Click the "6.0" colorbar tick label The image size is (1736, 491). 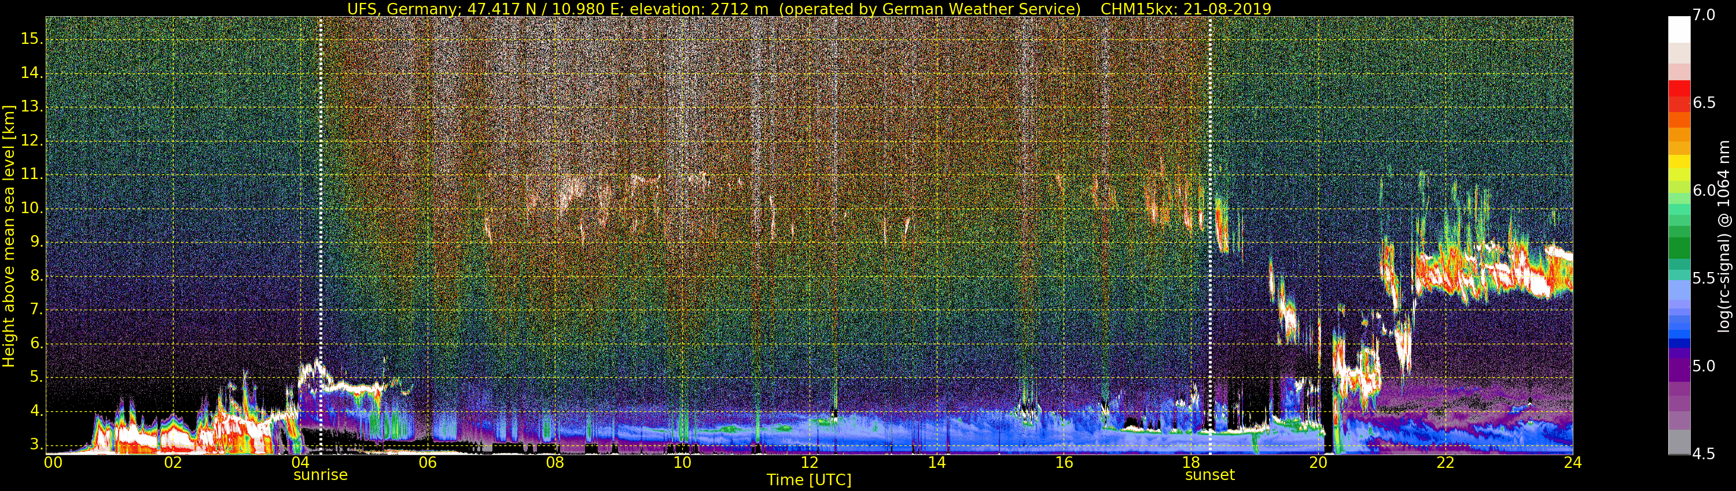(x=1704, y=191)
